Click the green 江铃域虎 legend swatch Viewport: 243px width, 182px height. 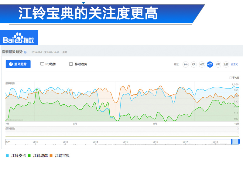coord(29,156)
